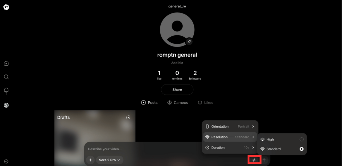Expand the Sora 2 Pro model dropdown
Viewport: 345px width, 166px height.
coord(109,160)
